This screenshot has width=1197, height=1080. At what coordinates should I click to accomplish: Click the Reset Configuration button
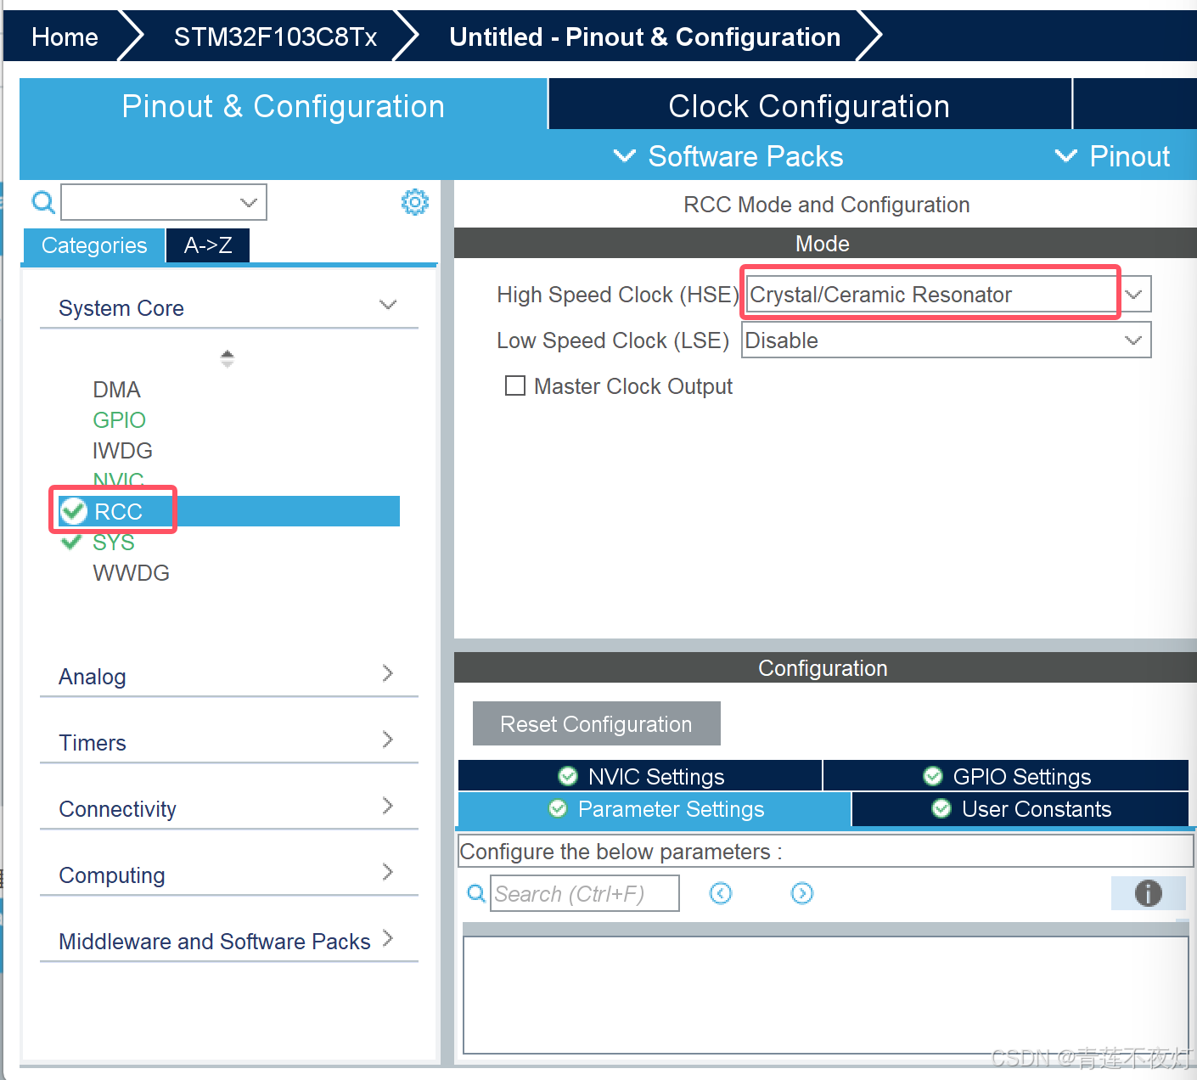point(596,723)
